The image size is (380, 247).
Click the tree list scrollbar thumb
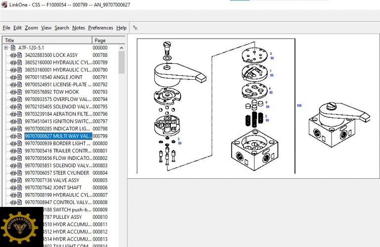tap(122, 62)
